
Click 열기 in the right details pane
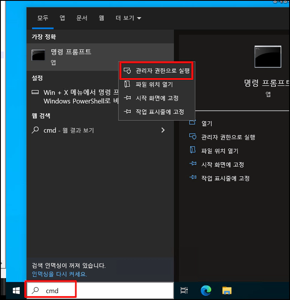[x=207, y=124]
